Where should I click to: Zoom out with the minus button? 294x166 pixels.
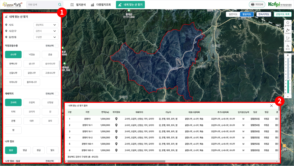288,97
